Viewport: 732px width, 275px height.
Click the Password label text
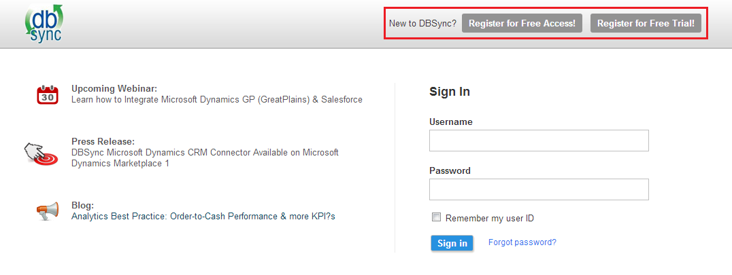450,171
